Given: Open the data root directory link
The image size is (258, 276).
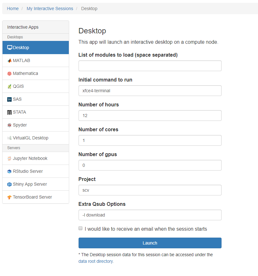Looking at the screenshot, I should pyautogui.click(x=96, y=261).
